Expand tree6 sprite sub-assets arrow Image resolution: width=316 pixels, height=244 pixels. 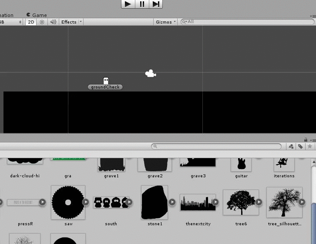259,202
